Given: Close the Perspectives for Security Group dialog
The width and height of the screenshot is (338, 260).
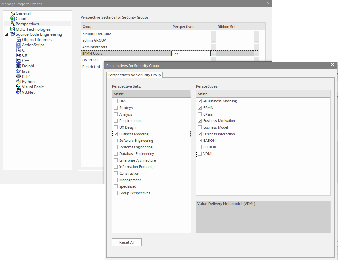Looking at the screenshot, I should click(332, 65).
